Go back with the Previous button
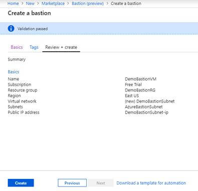 pyautogui.click(x=72, y=183)
